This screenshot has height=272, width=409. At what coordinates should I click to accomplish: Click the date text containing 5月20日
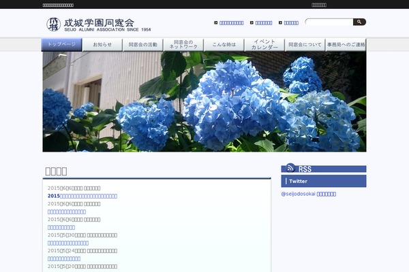pyautogui.click(x=82, y=267)
